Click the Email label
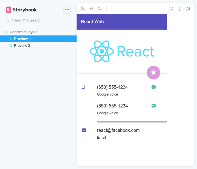The image size is (197, 169). [101, 138]
